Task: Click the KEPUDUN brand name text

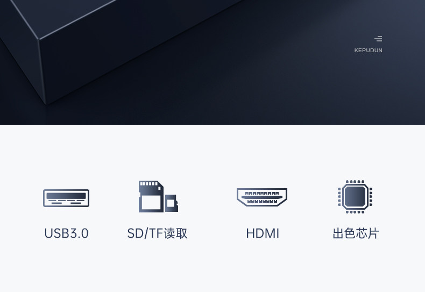Action: pyautogui.click(x=369, y=51)
